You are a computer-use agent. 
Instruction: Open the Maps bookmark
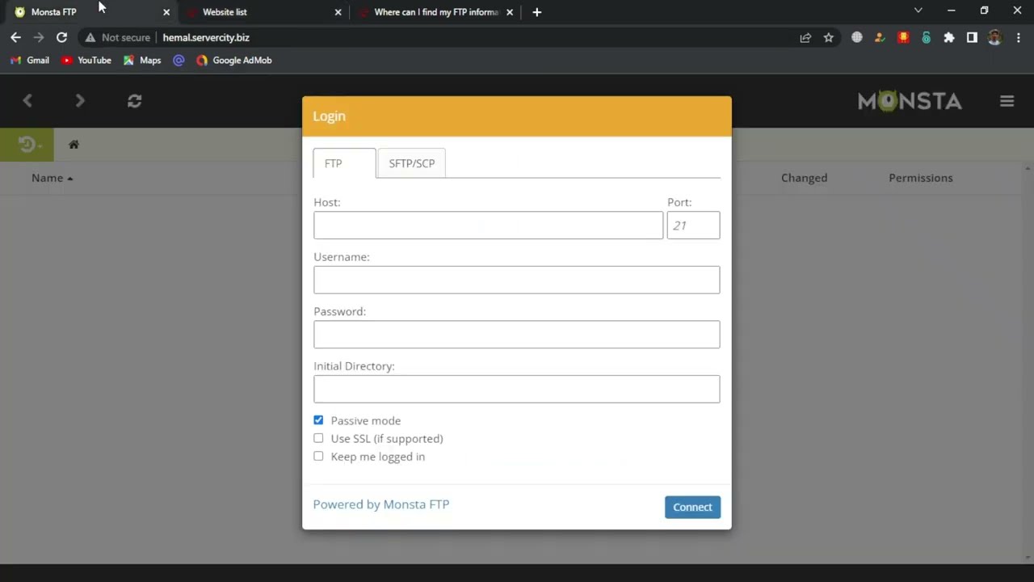pyautogui.click(x=142, y=60)
